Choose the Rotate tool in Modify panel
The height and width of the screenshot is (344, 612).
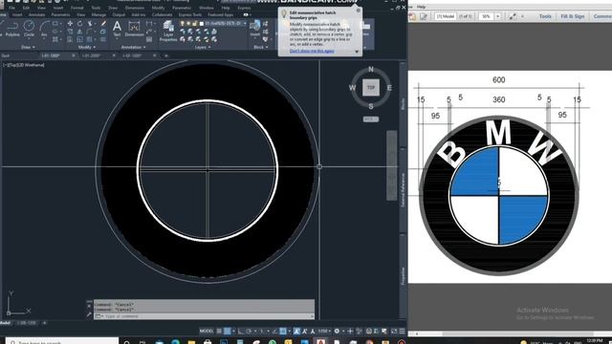tap(79, 24)
